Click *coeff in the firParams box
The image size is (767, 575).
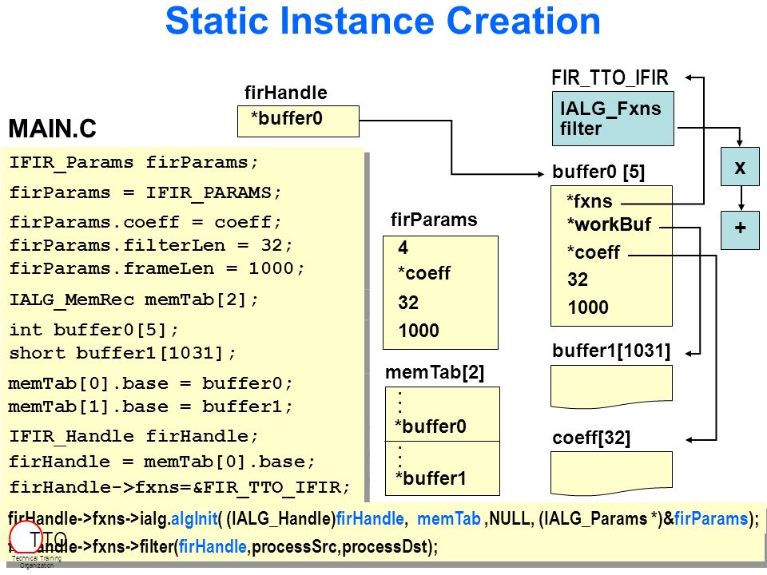point(424,274)
